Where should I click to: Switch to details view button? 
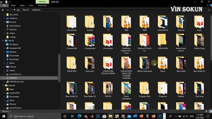click(206, 111)
